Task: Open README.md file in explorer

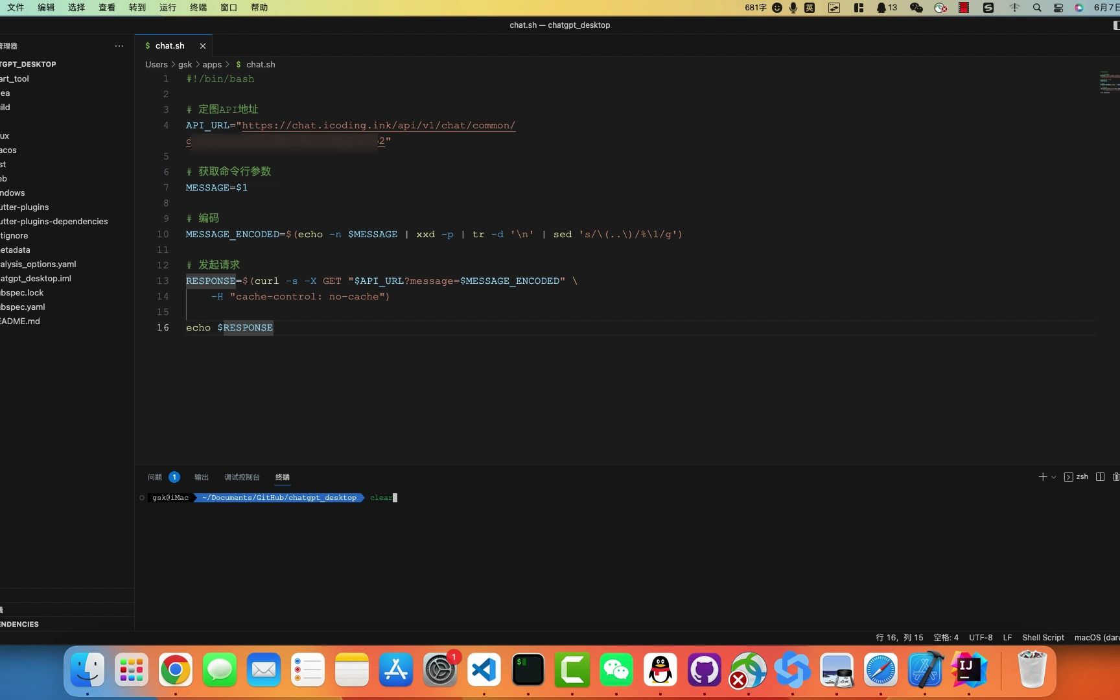Action: coord(20,321)
